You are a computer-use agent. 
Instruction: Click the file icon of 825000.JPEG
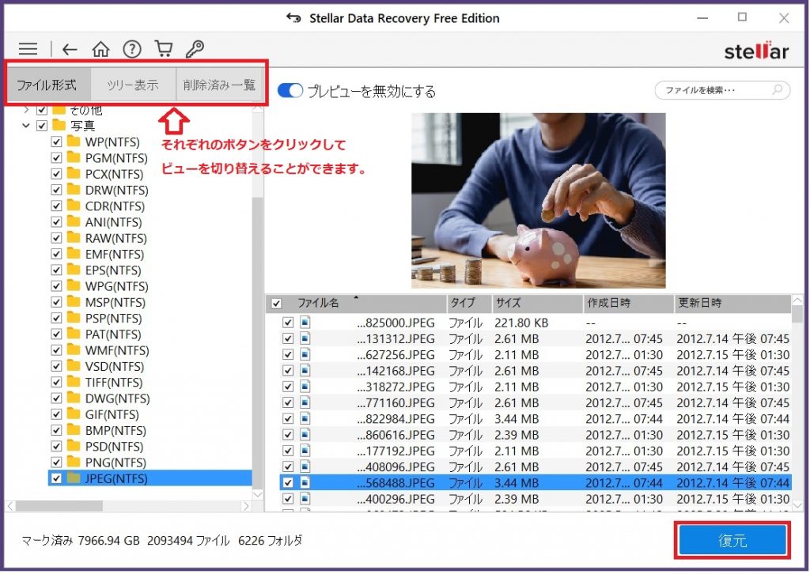(305, 323)
